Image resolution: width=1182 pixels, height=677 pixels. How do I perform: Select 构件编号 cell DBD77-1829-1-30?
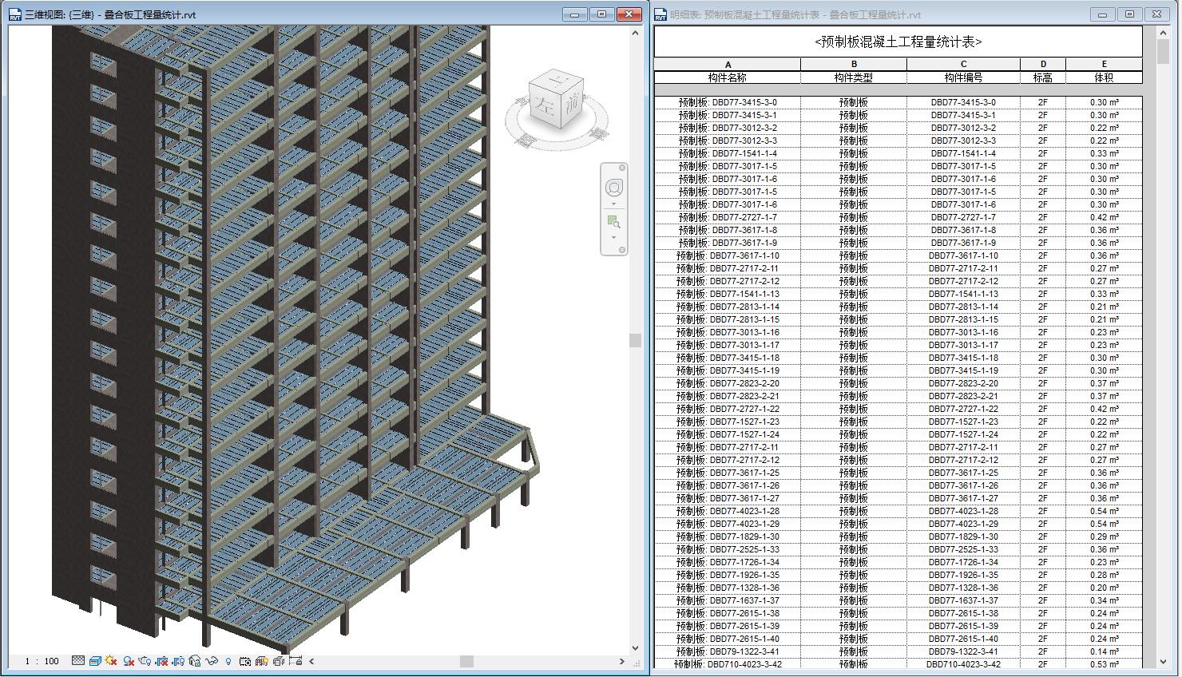(x=963, y=536)
